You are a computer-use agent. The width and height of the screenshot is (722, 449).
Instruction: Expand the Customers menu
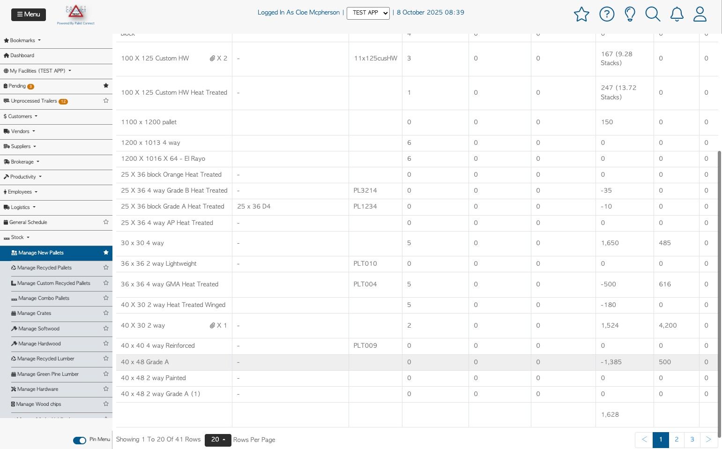[x=20, y=116]
